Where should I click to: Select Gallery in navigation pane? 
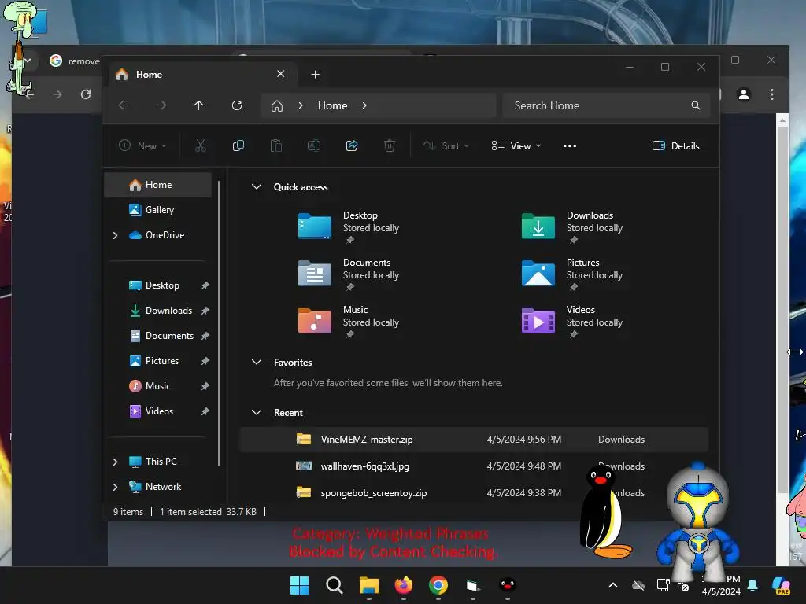[x=157, y=210]
